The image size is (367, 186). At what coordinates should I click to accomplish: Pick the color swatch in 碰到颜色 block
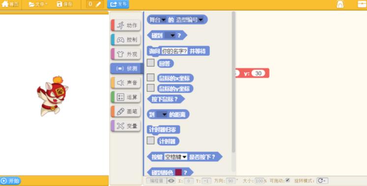(x=178, y=172)
